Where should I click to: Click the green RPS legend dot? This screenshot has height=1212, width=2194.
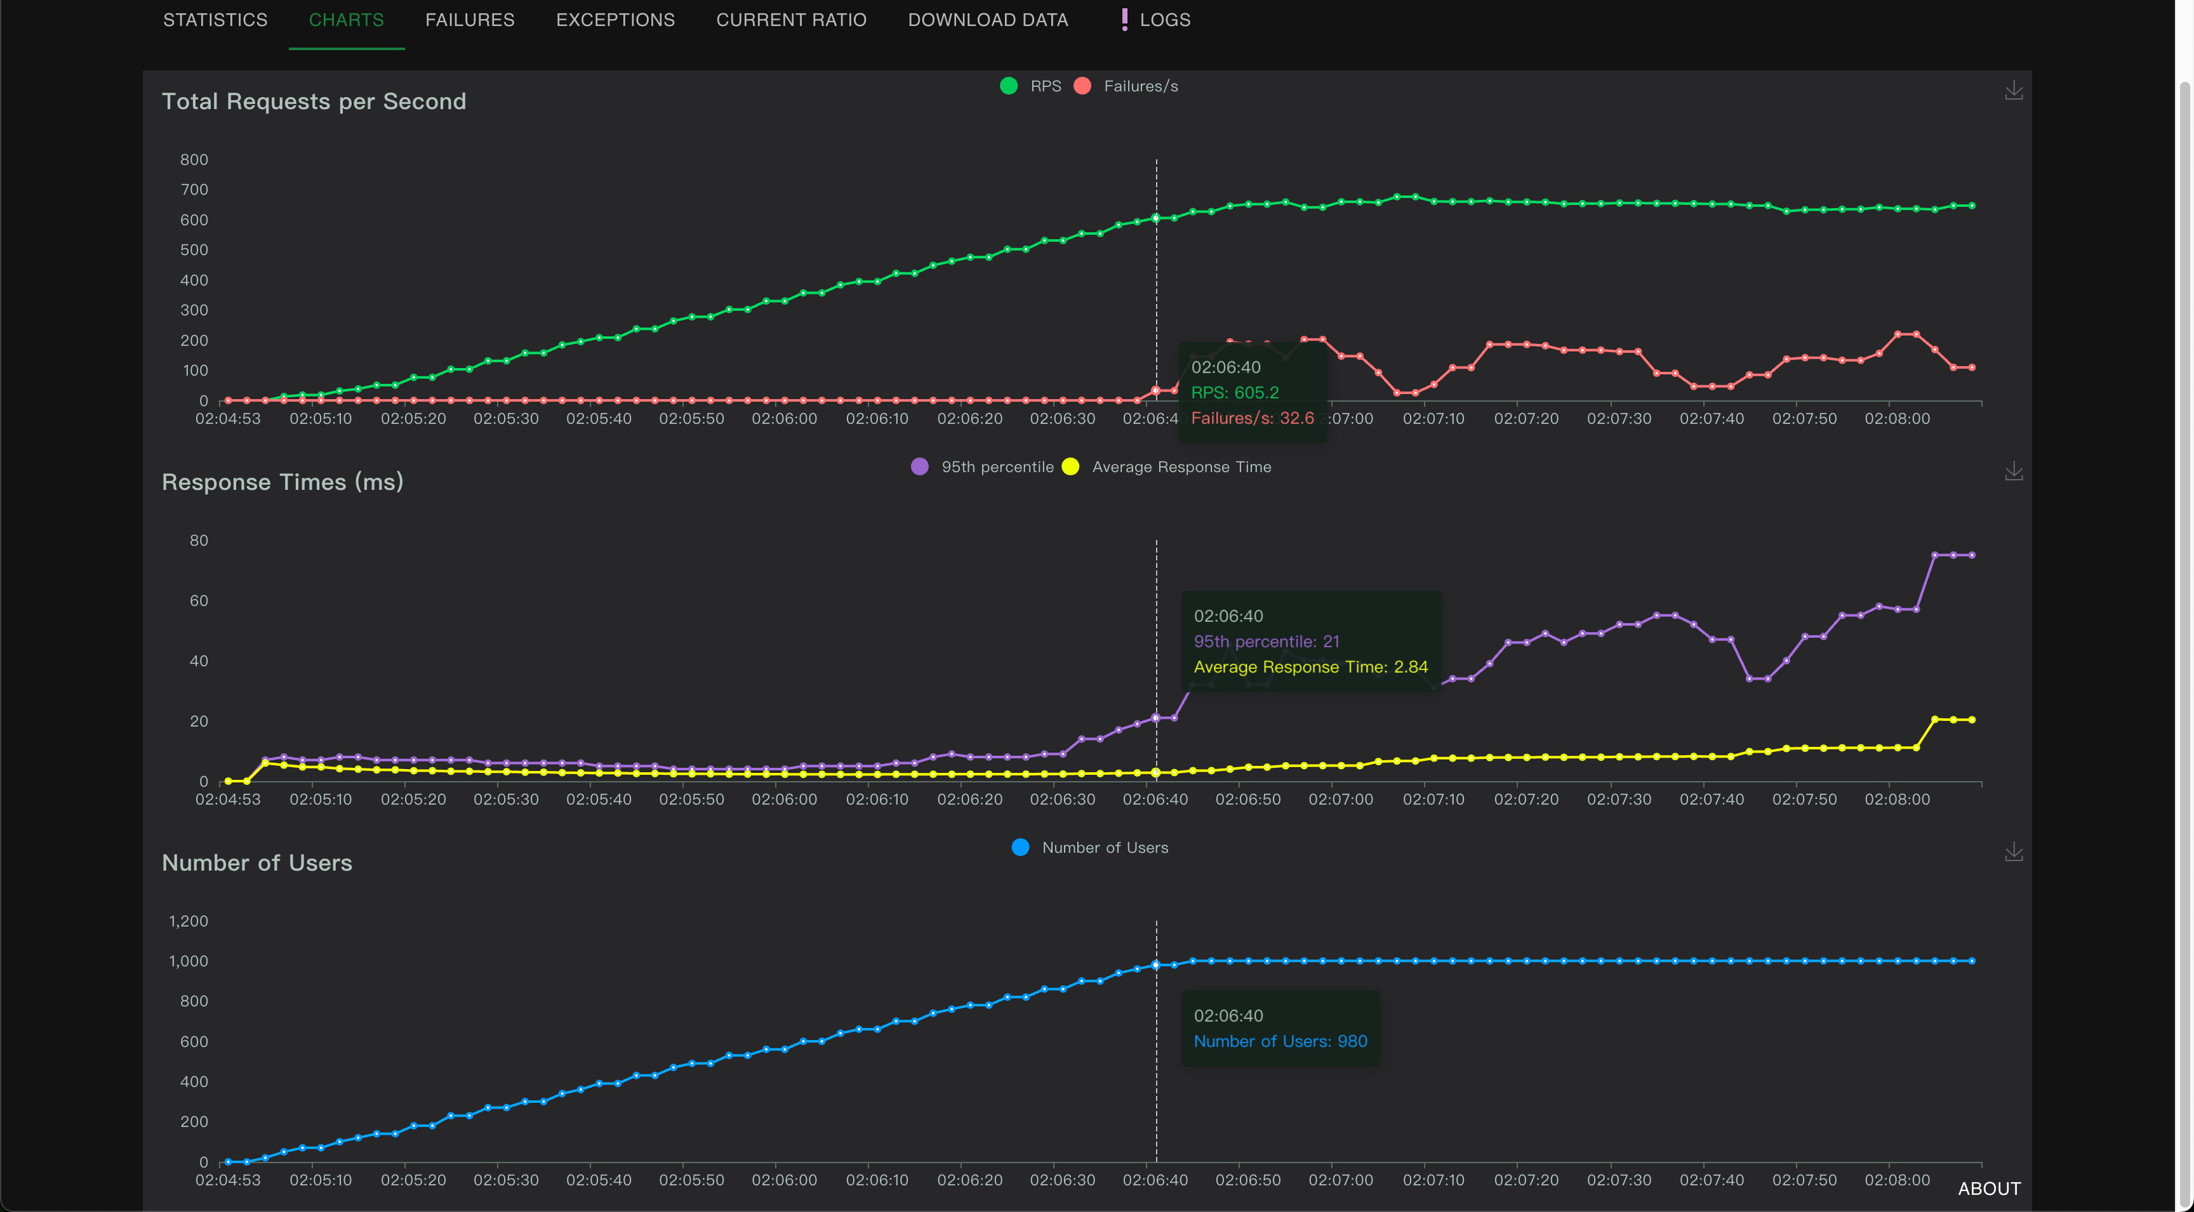click(1008, 86)
